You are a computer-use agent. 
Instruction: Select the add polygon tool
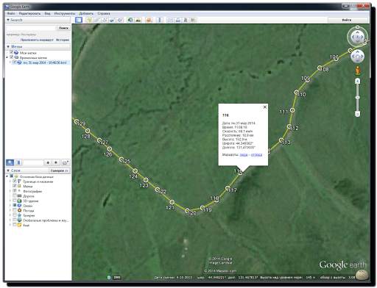(x=96, y=20)
